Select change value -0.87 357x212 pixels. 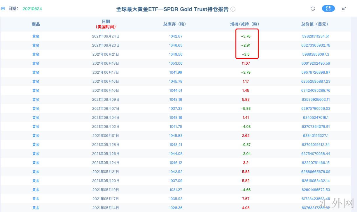click(x=246, y=145)
